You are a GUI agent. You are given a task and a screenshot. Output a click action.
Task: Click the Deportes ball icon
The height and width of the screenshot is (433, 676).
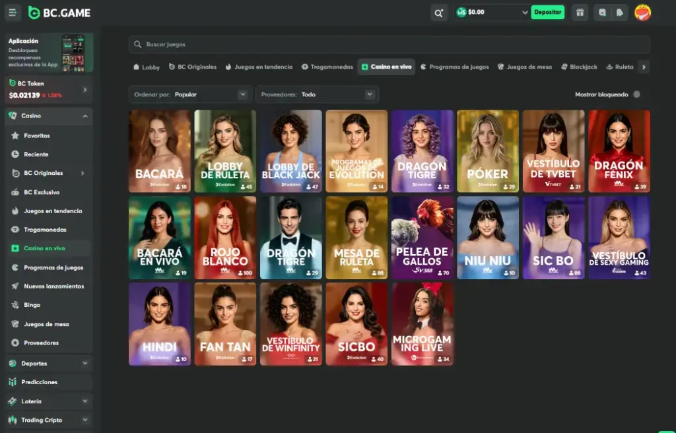pos(13,363)
